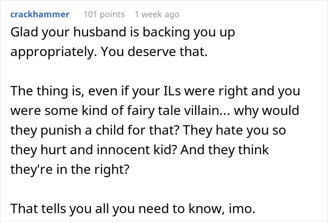This screenshot has width=328, height=222.
Task: Click the line starting 'The thing is, even if'
Action: (155, 92)
